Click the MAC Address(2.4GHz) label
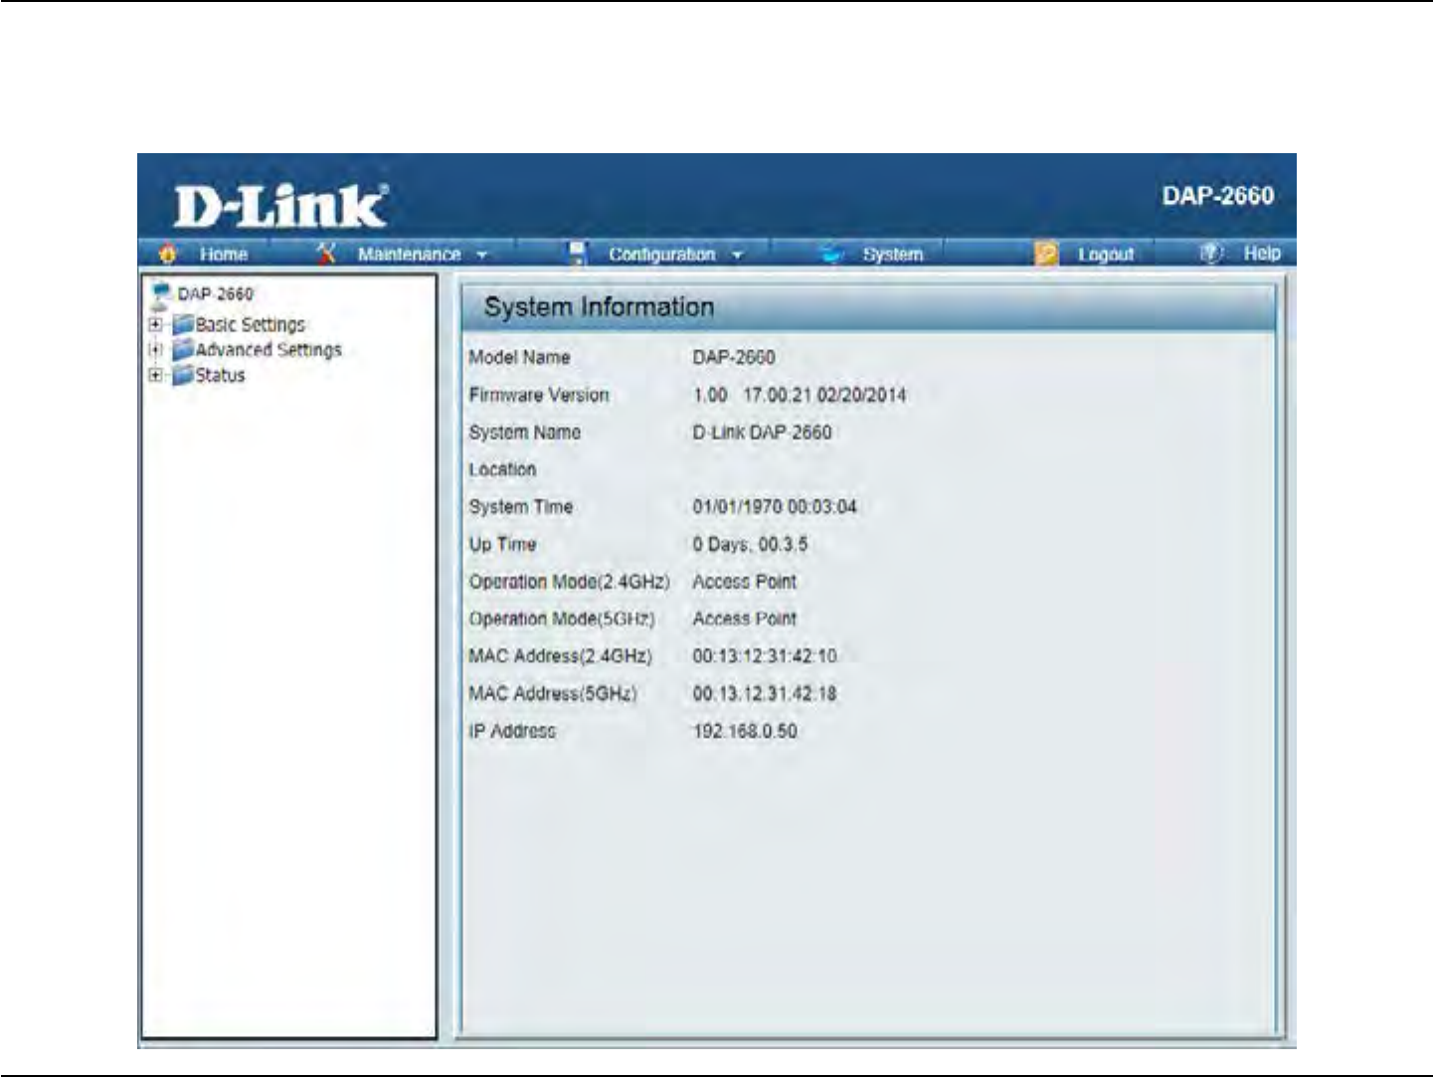This screenshot has height=1077, width=1433. (x=561, y=656)
